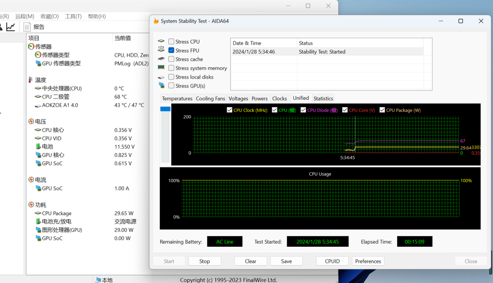
Task: Open the 帮助(H) menu
Action: [96, 16]
